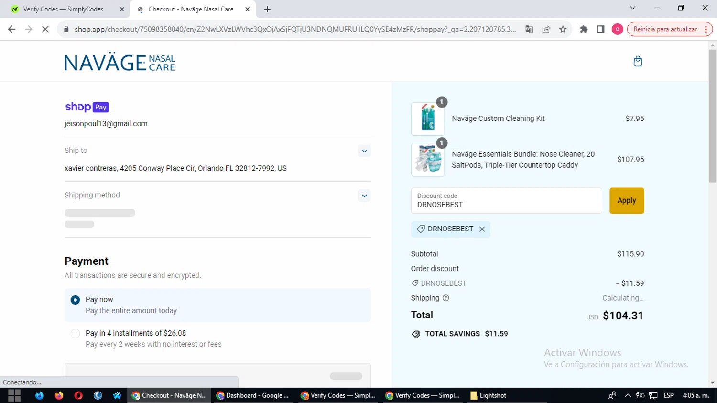Switch to the Verify Codes — SimplyCodes tab
The height and width of the screenshot is (403, 717).
click(64, 9)
